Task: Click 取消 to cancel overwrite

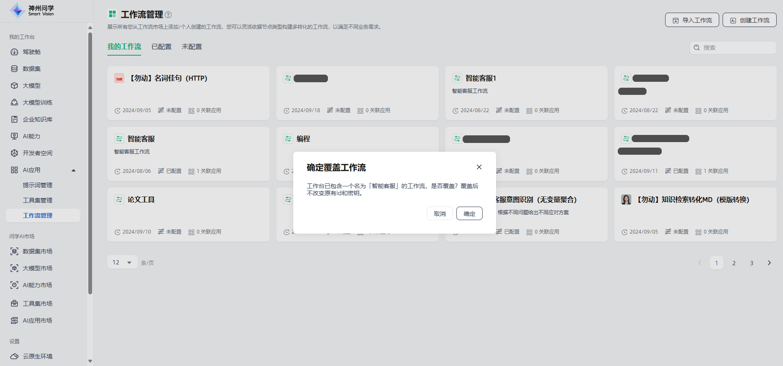Action: tap(439, 213)
